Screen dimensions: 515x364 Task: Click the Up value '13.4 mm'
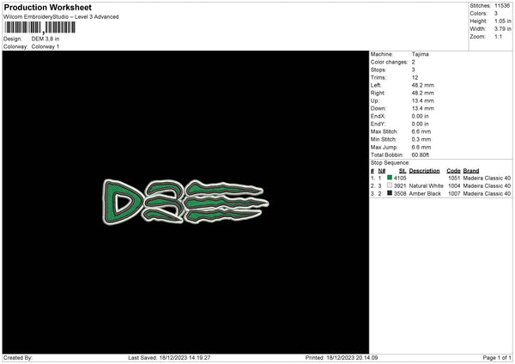click(422, 100)
